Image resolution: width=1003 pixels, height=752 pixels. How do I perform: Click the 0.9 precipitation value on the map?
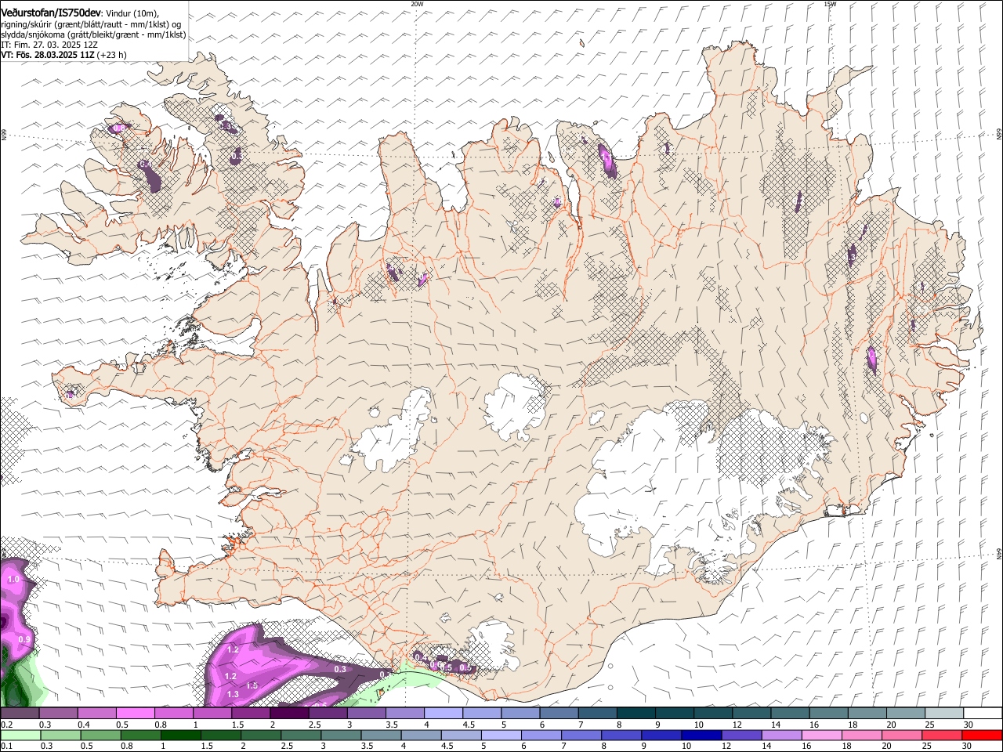24,640
